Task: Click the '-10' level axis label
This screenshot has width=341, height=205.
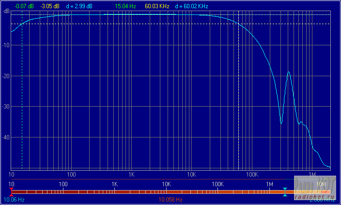Action: 6,45
